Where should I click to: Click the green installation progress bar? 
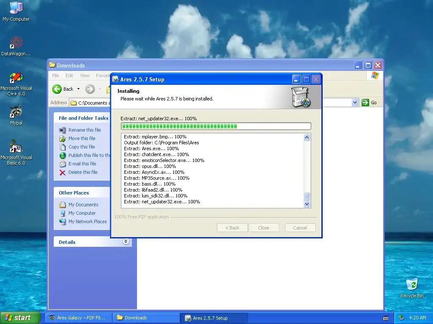pyautogui.click(x=216, y=126)
